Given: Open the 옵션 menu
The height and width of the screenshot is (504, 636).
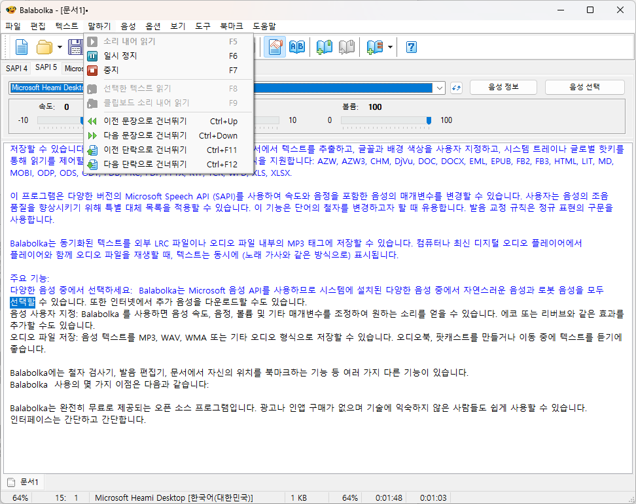Looking at the screenshot, I should pyautogui.click(x=153, y=26).
